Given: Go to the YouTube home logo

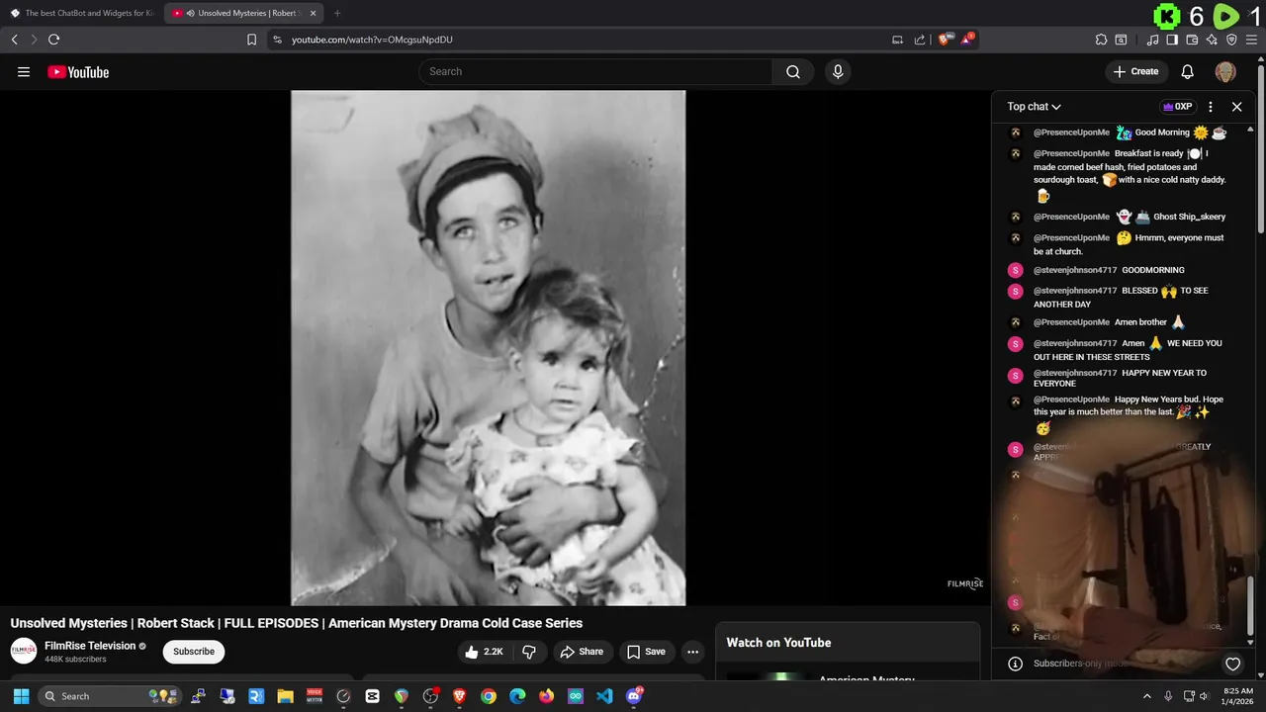Looking at the screenshot, I should click(x=78, y=71).
